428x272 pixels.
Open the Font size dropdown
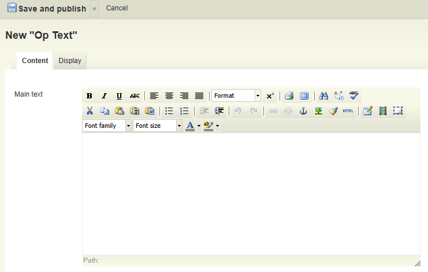point(158,126)
